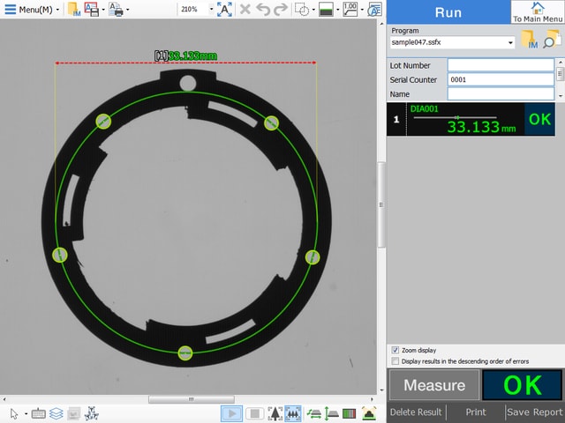Click the undo arrow icon
The width and height of the screenshot is (565, 423).
[x=263, y=10]
